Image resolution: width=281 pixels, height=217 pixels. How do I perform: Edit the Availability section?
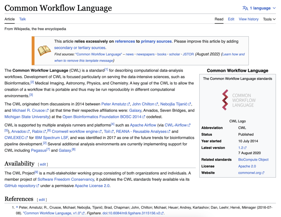tap(43, 164)
